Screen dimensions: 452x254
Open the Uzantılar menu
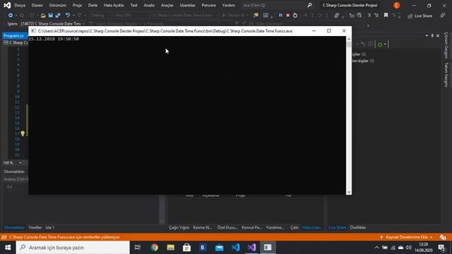coord(187,5)
